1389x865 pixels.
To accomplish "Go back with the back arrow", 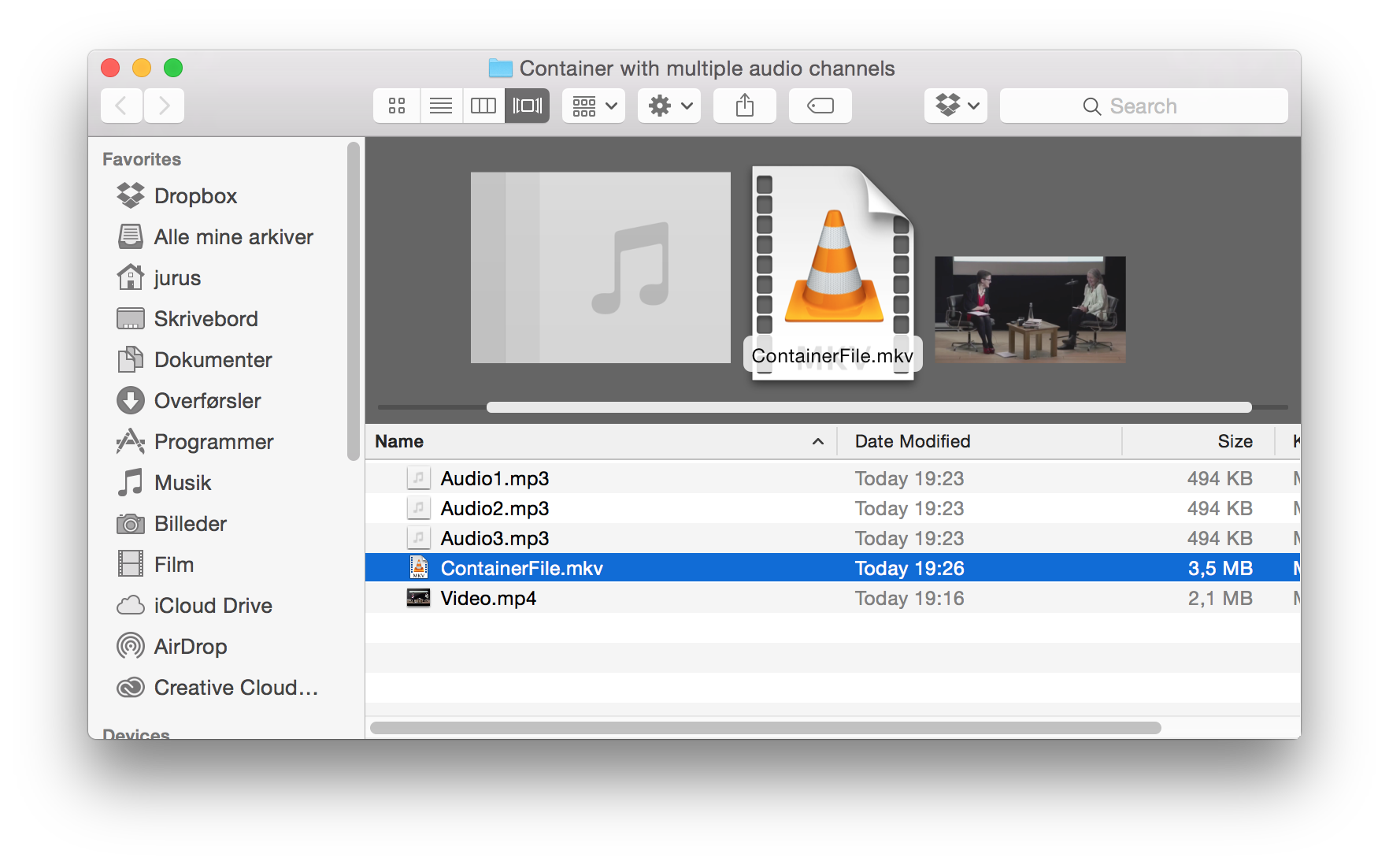I will pyautogui.click(x=121, y=106).
